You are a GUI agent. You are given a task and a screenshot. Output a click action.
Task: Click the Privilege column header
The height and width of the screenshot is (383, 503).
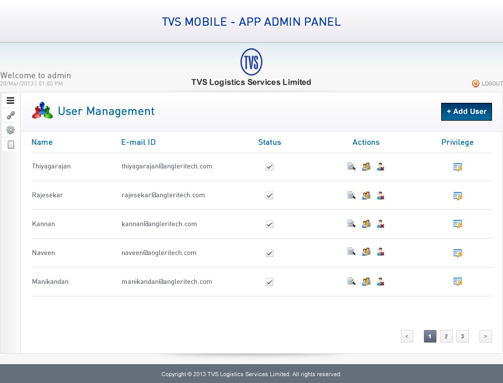coord(457,143)
